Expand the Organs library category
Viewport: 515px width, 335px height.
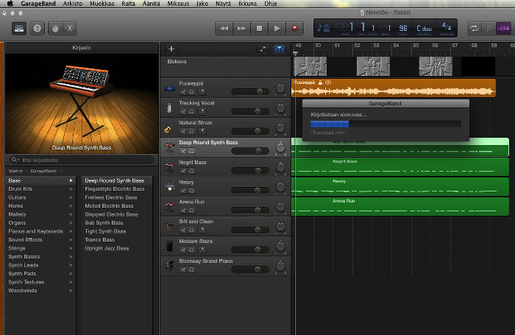[71, 223]
